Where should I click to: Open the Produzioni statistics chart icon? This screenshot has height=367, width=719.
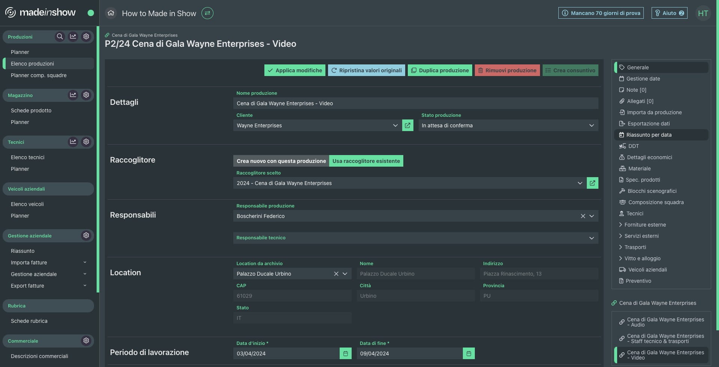73,37
